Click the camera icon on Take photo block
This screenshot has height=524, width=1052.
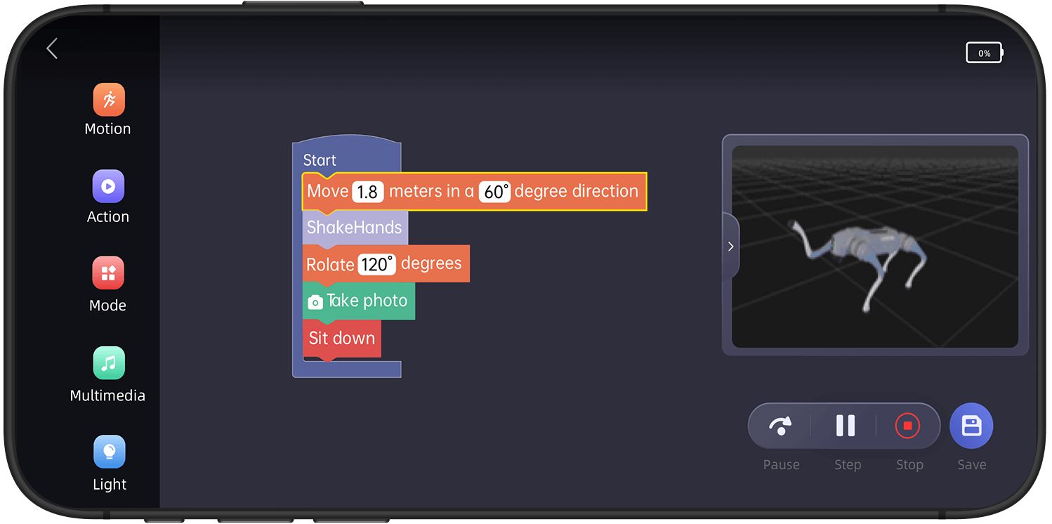[x=315, y=302]
